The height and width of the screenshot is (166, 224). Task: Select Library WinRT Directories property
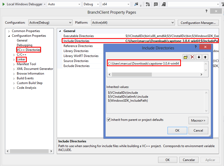click(x=81, y=56)
